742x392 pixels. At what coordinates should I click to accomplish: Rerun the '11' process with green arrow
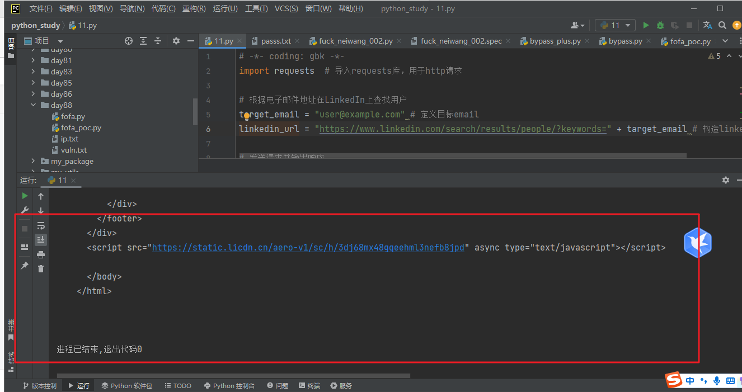tap(24, 196)
